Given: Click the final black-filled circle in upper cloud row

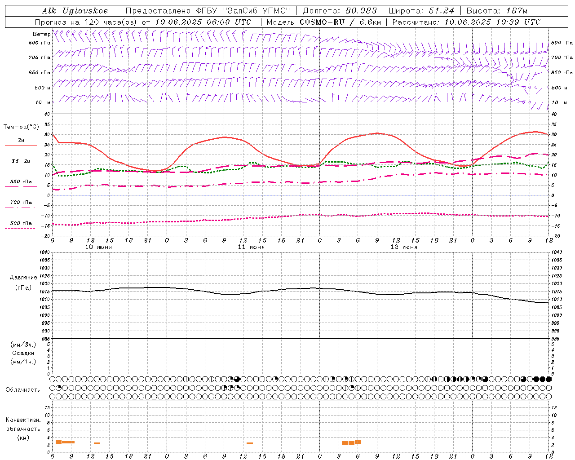Looking at the screenshot, I should pyautogui.click(x=548, y=379).
